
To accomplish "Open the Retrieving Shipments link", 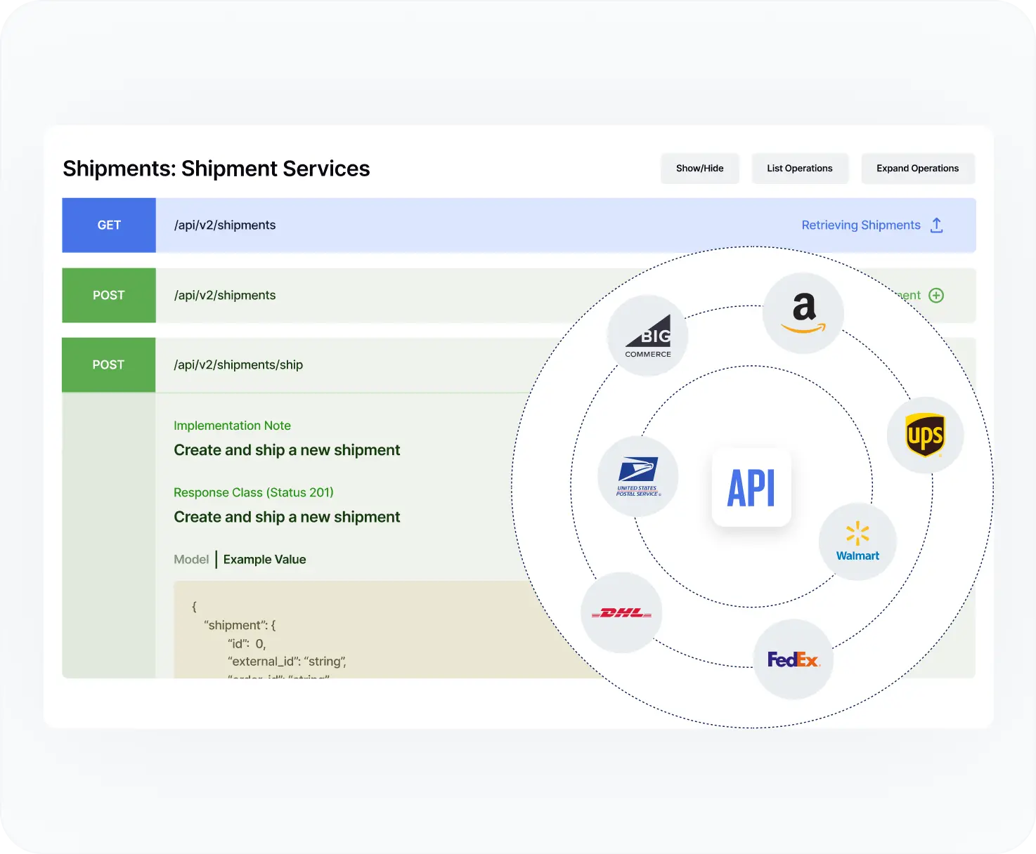I will 860,225.
